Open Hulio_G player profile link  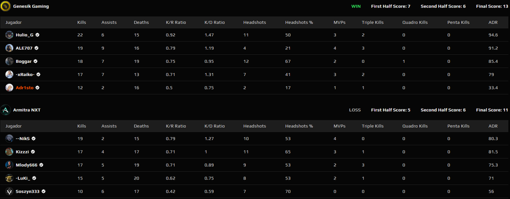pyautogui.click(x=25, y=35)
